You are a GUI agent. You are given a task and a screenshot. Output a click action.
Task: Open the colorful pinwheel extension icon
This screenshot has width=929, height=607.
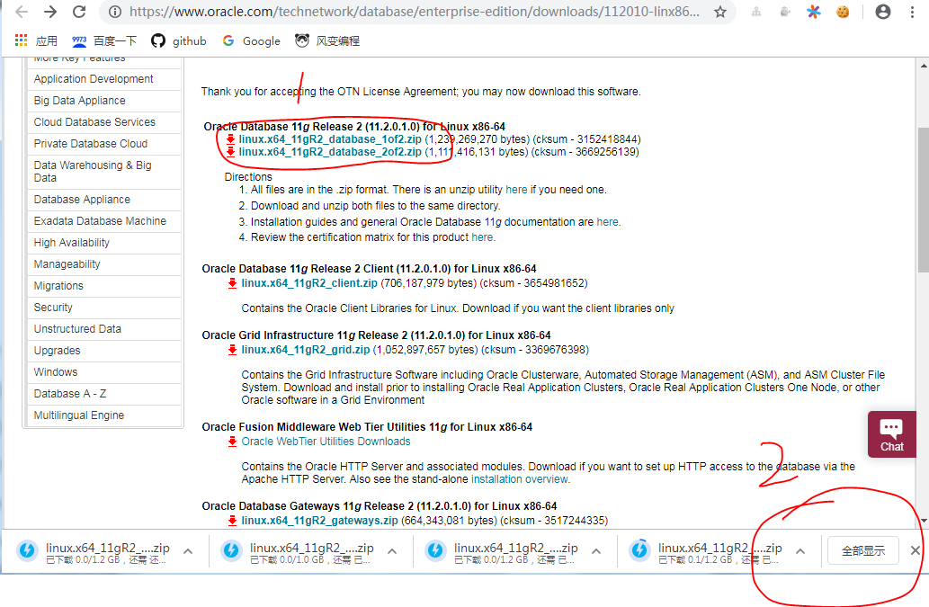[x=814, y=12]
